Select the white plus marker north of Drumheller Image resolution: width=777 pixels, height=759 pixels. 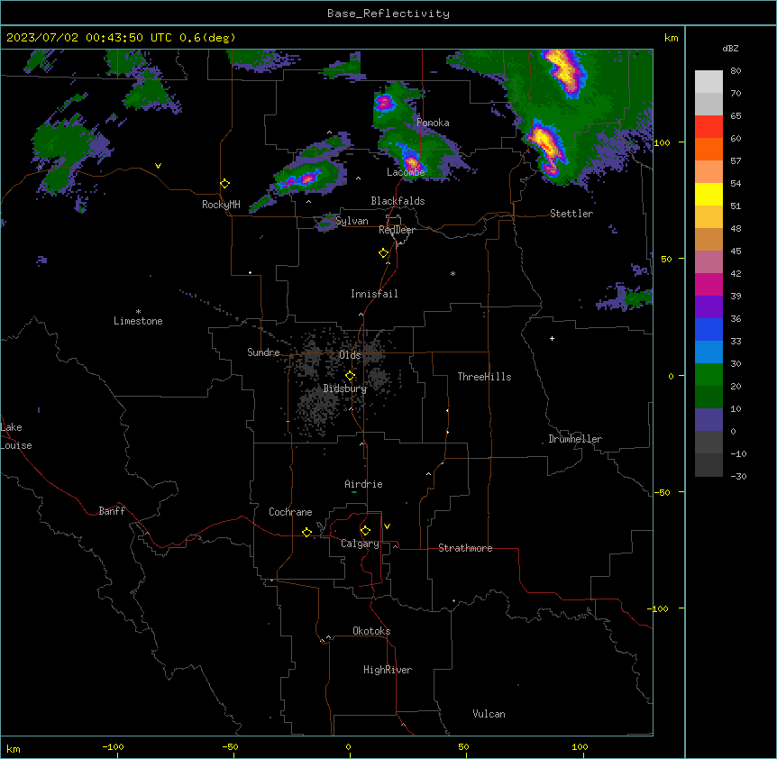(552, 338)
